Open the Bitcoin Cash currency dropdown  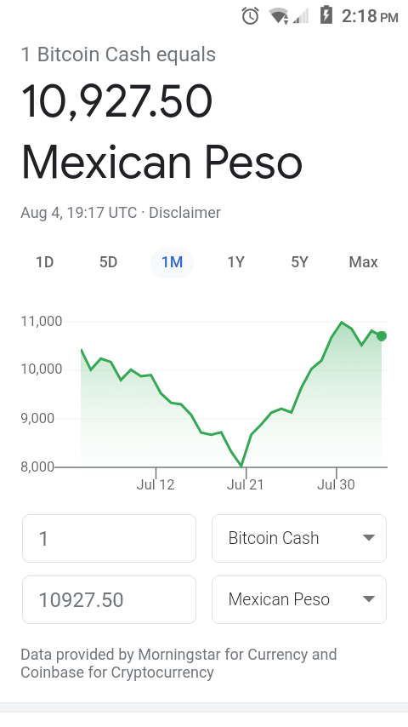click(299, 538)
